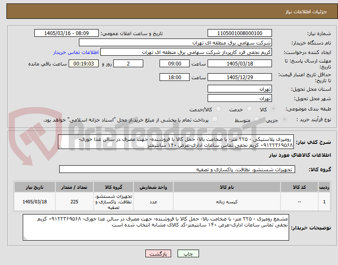Click the تاریخ نیاز column header
Image resolution: width=338 pixels, height=265 pixels.
click(x=34, y=187)
